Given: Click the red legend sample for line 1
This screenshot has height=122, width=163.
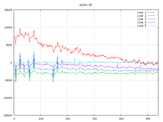Looking at the screenshot, I should [x=152, y=12].
